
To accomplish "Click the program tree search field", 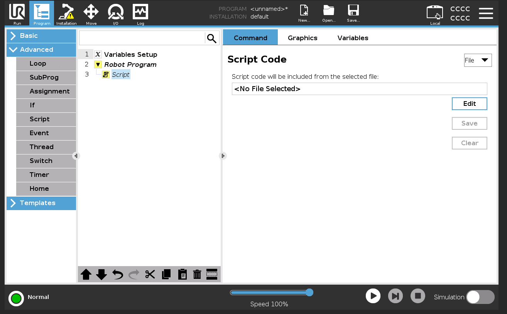I will coord(142,38).
